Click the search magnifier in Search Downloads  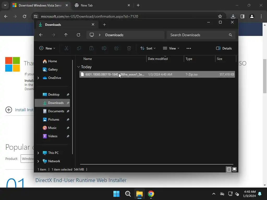(230, 35)
